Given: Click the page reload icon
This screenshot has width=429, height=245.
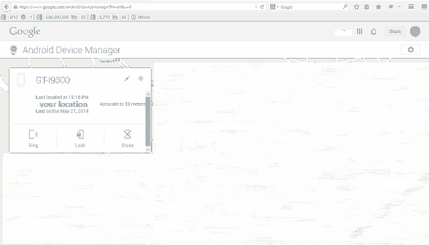Looking at the screenshot, I should pos(262,7).
